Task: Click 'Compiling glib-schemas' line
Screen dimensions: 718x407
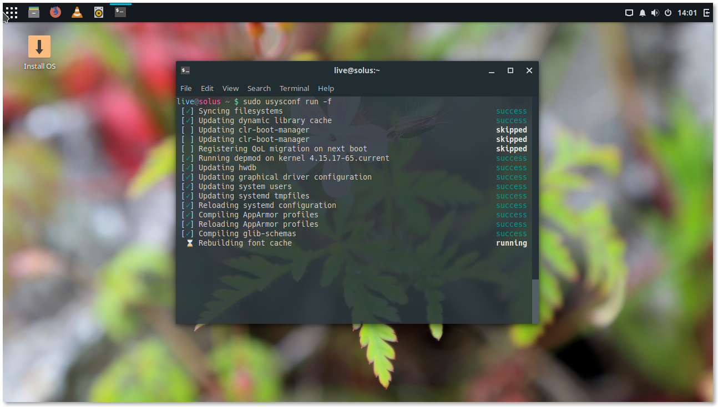Action: click(247, 233)
